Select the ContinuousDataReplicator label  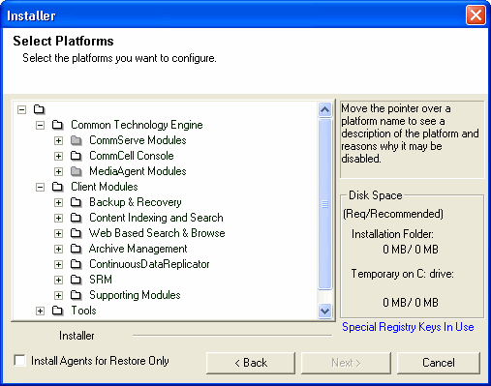point(149,264)
